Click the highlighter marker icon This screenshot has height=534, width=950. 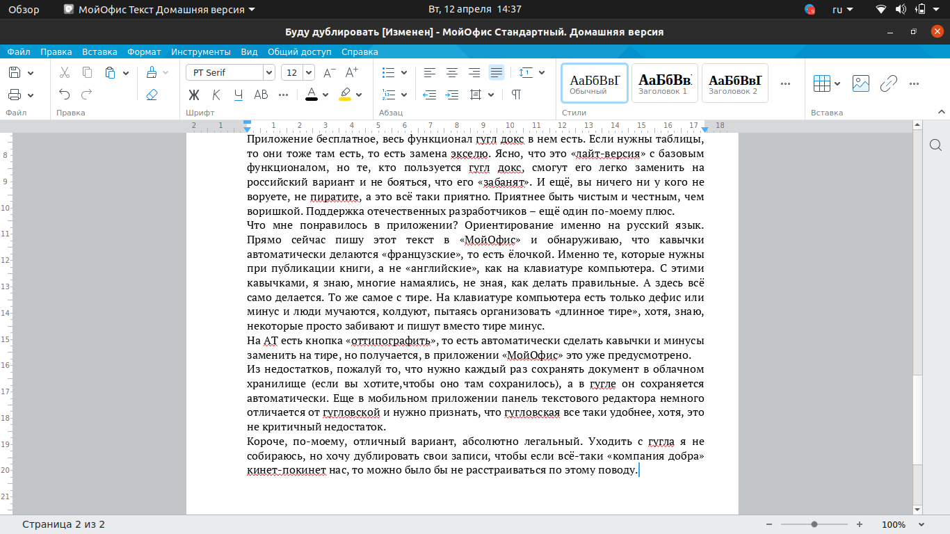point(345,95)
